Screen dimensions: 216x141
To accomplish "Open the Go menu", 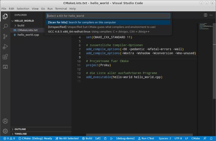I will click(43, 9).
